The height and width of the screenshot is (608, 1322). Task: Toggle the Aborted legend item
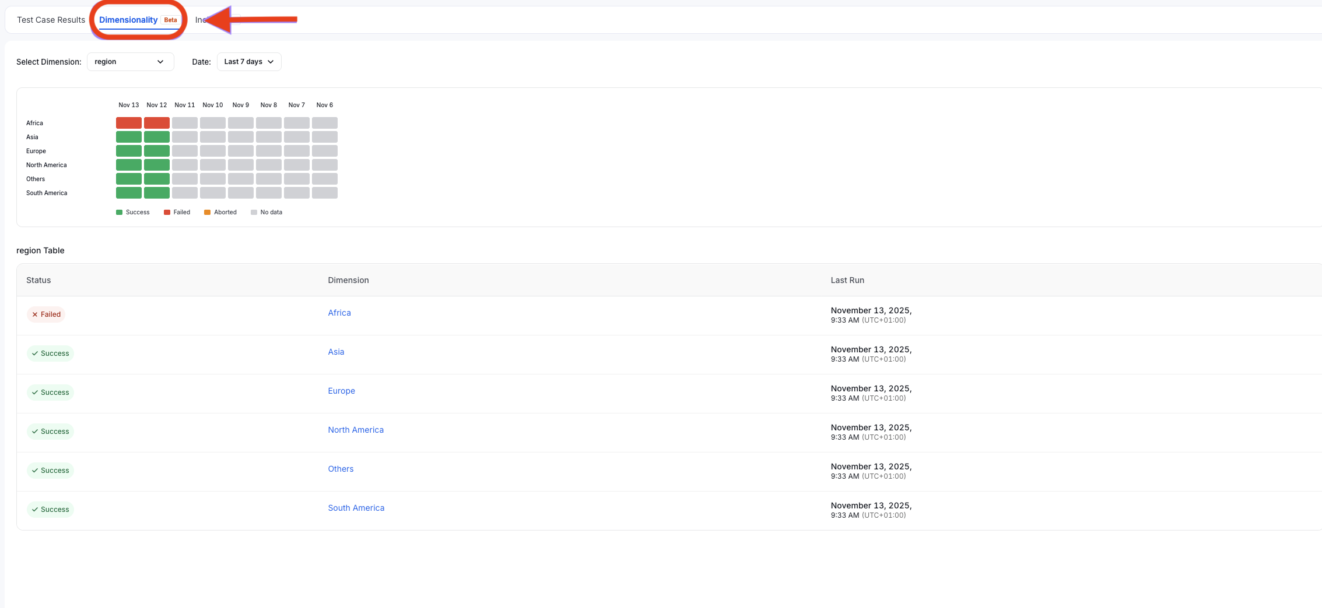[220, 213]
